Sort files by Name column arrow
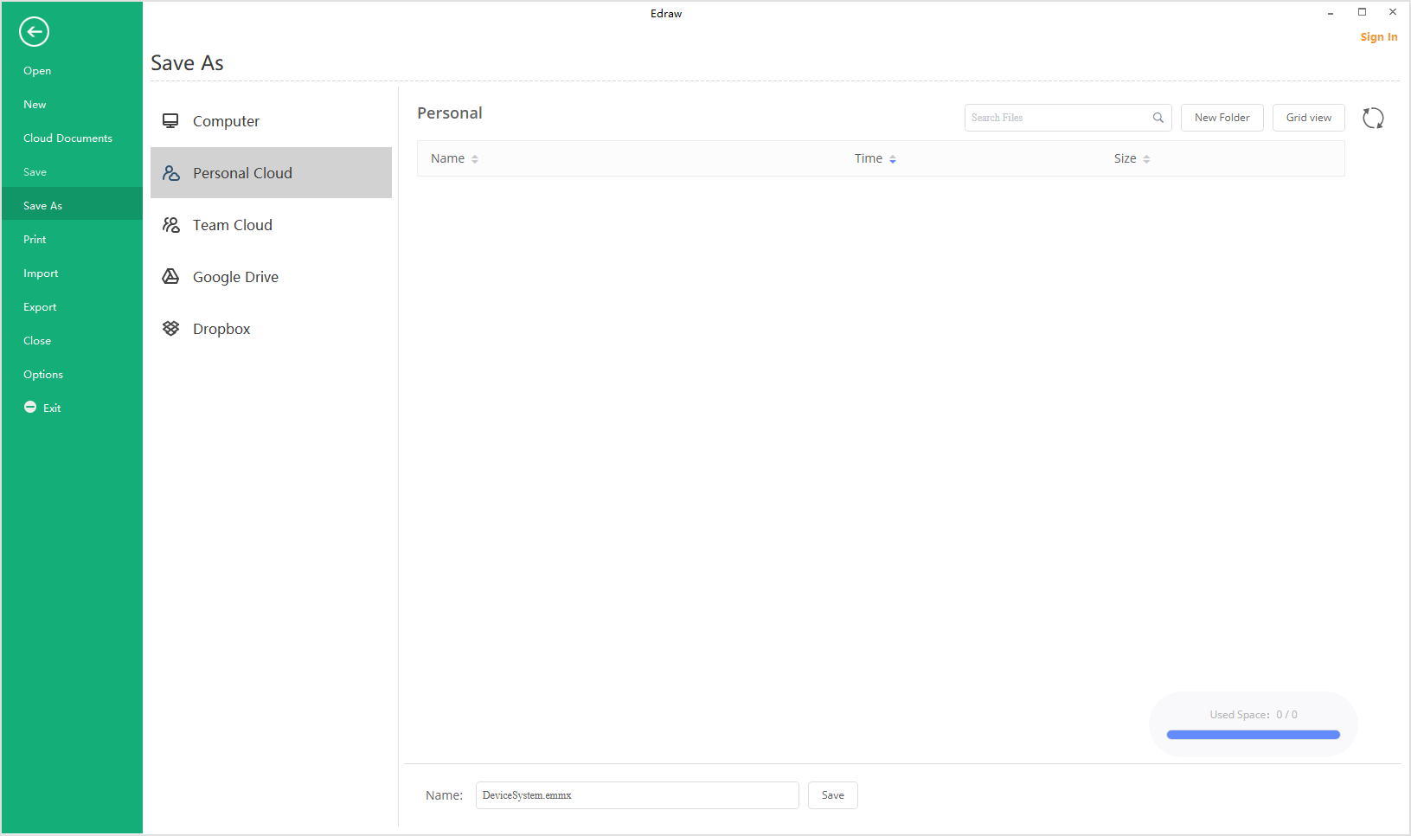 click(x=475, y=159)
